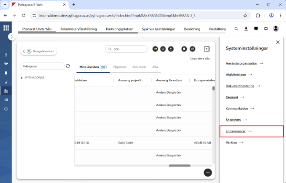Click the horizontal scrollbar thumb under table
This screenshot has width=286, height=183.
[x=180, y=165]
